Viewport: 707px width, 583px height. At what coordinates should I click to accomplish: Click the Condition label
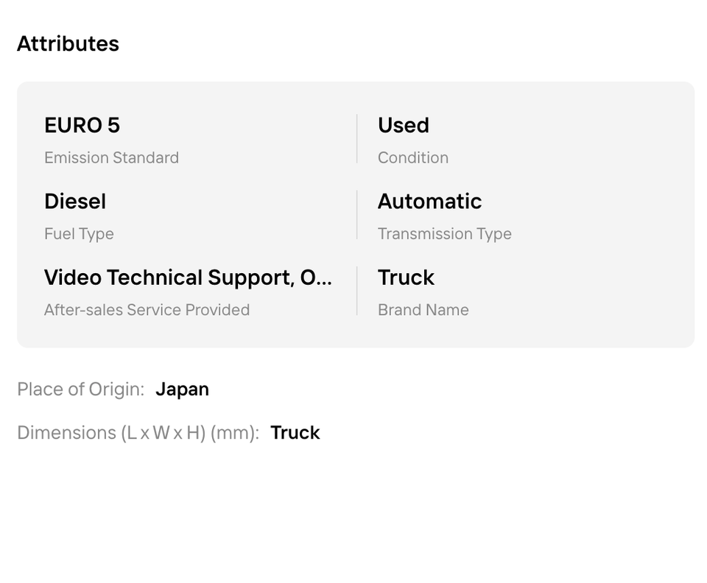click(412, 158)
